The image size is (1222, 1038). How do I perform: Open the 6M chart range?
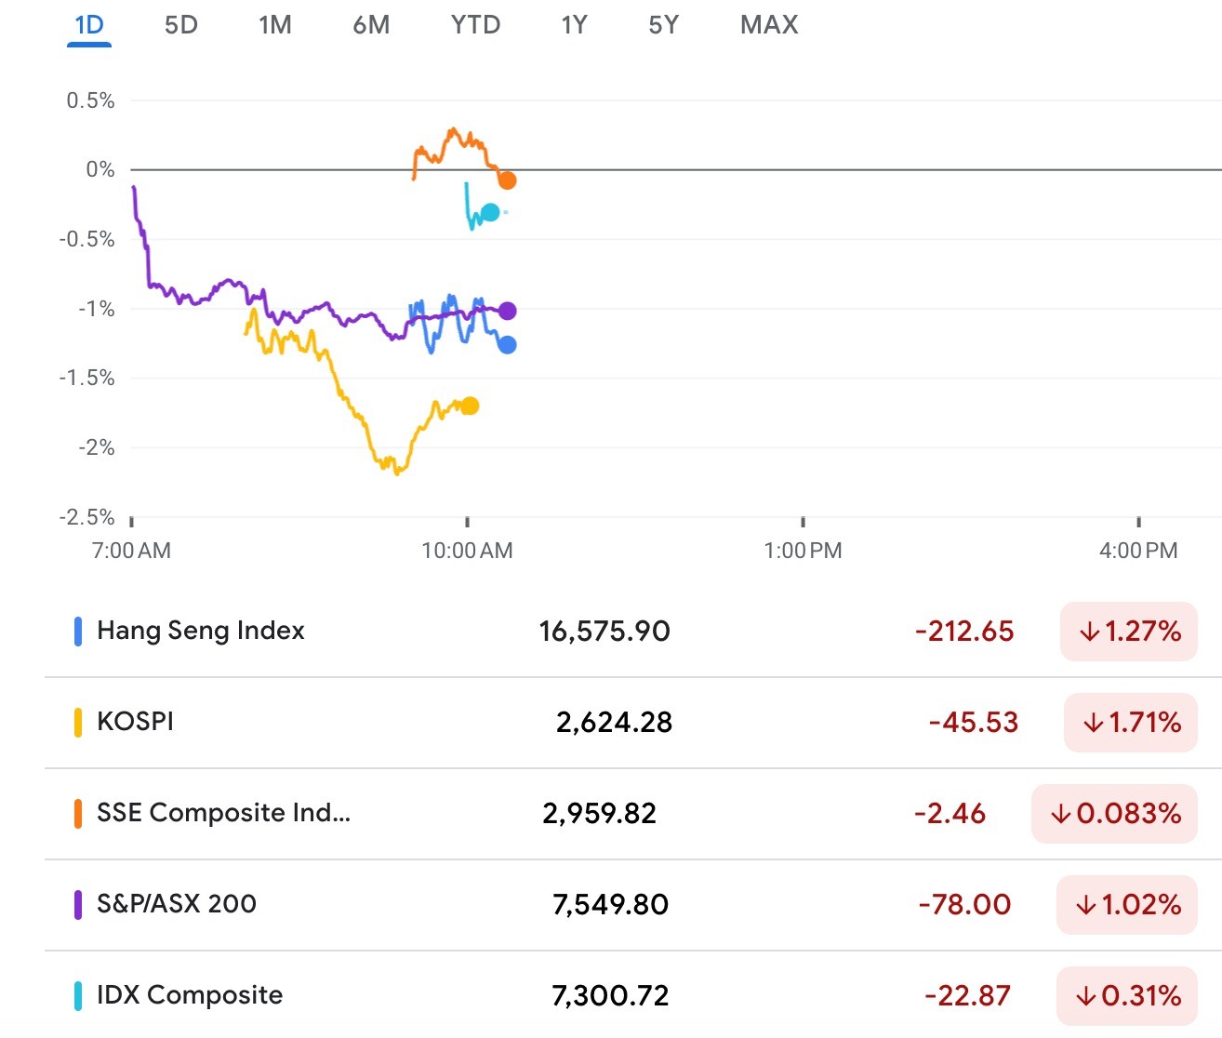point(371,24)
